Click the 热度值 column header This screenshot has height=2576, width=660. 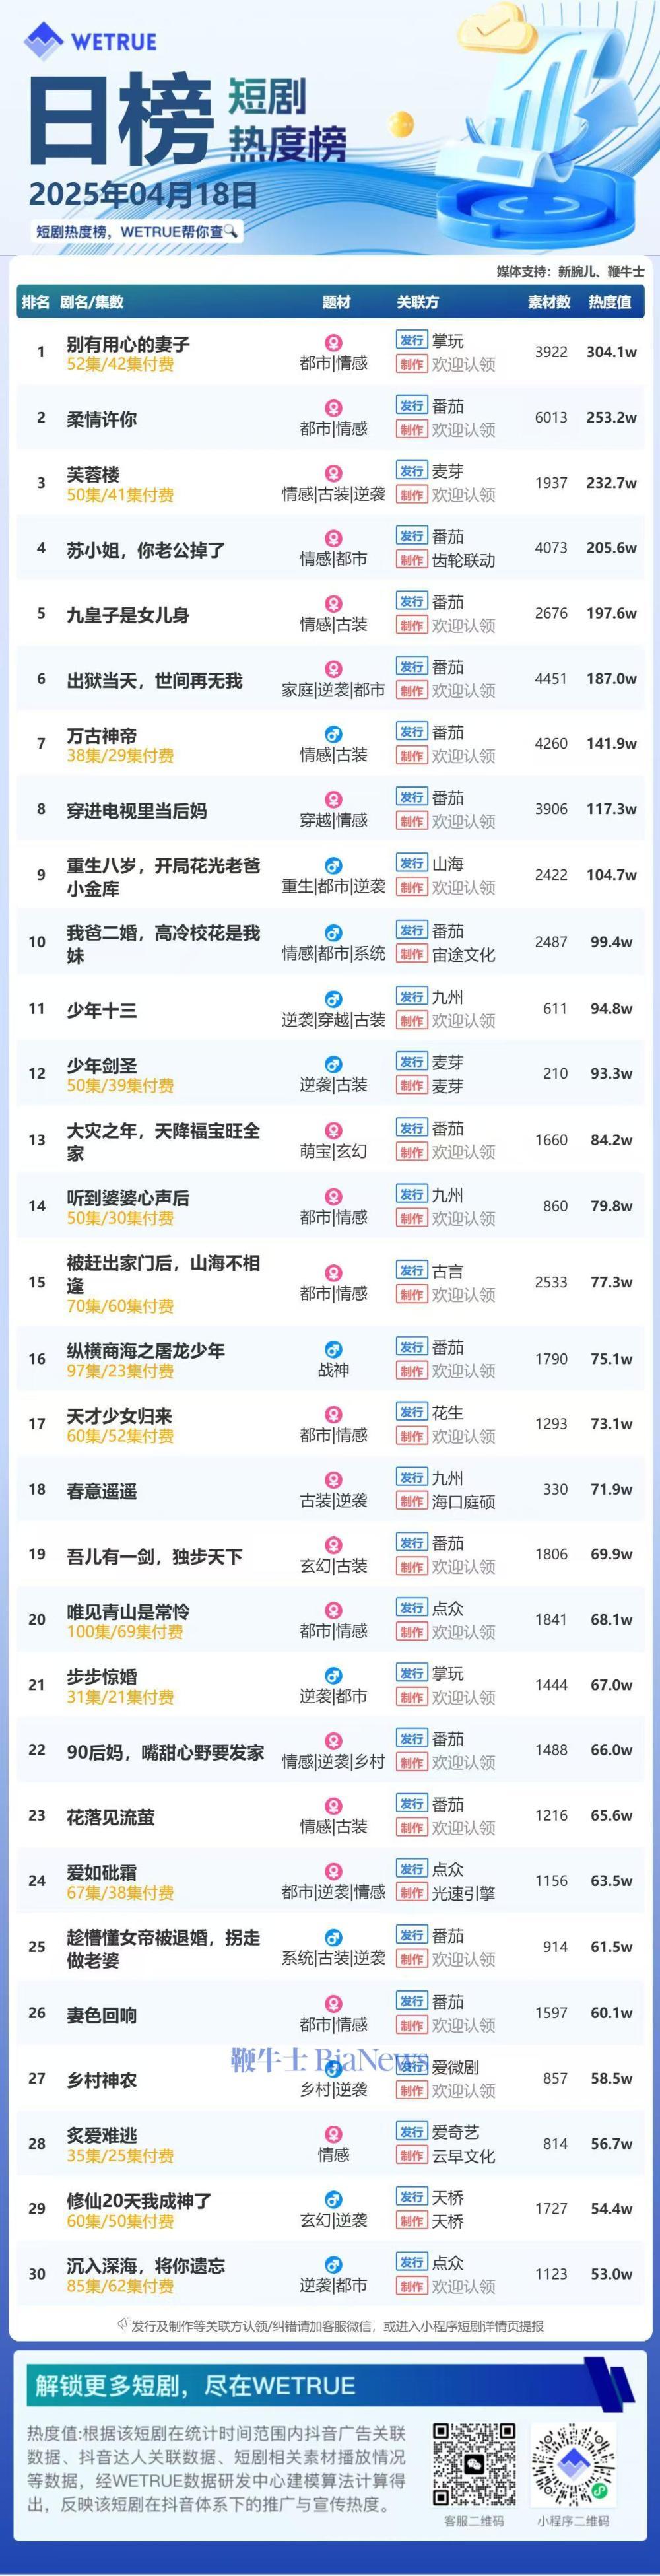pyautogui.click(x=610, y=302)
